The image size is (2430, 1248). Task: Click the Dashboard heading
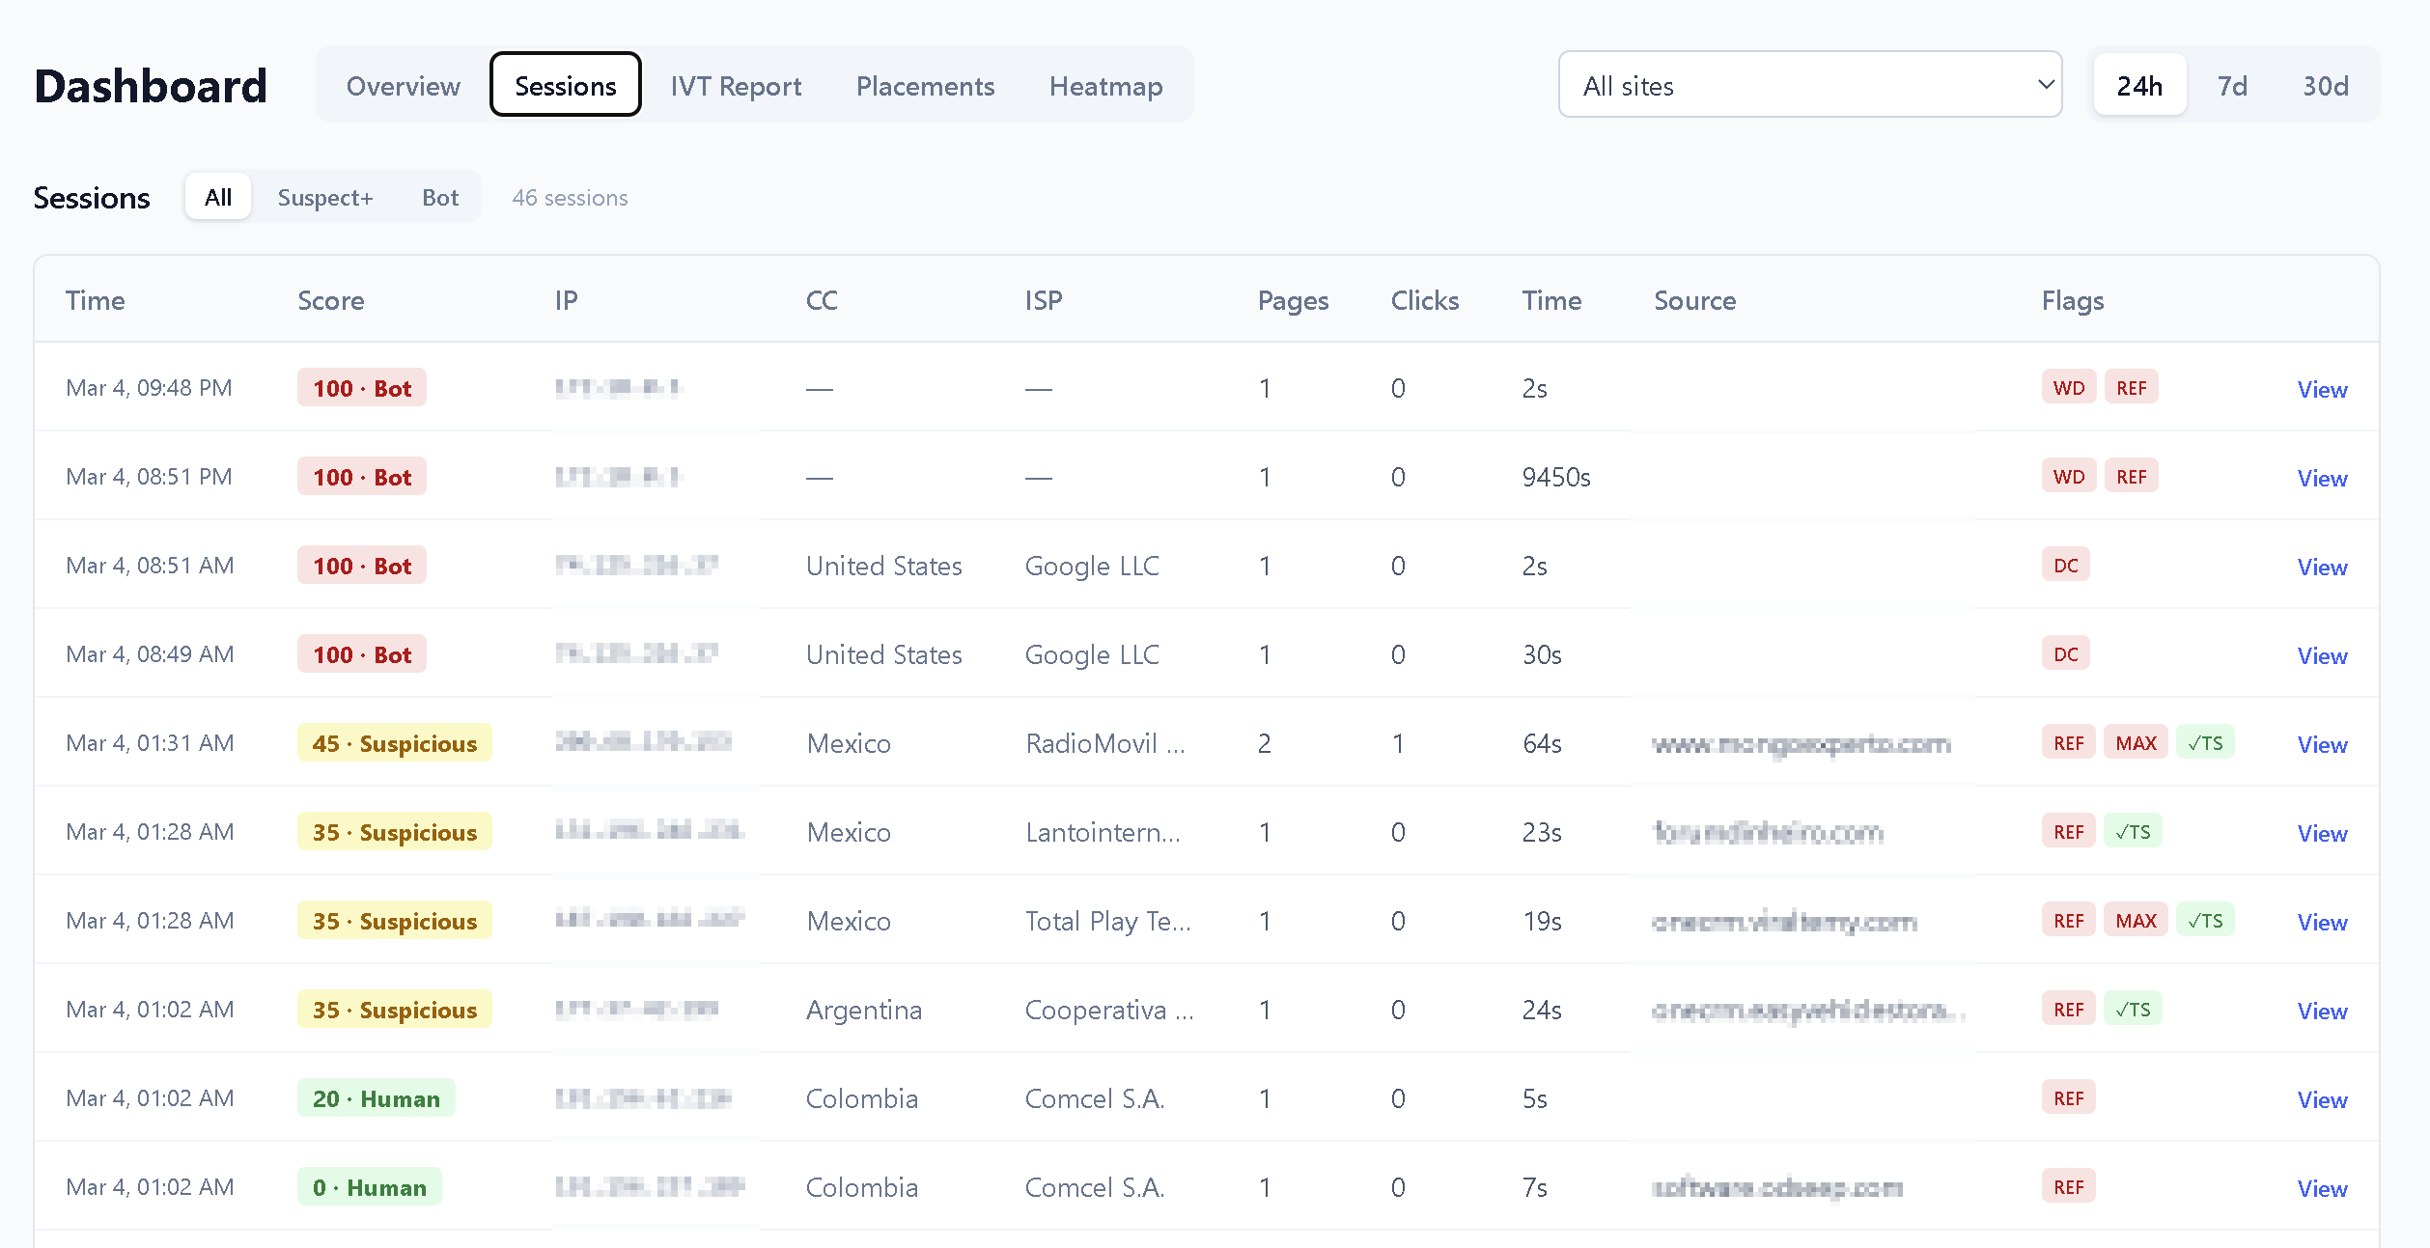[x=151, y=86]
